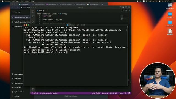
Task: Open OpenAI Discord link
Action: coord(18,83)
